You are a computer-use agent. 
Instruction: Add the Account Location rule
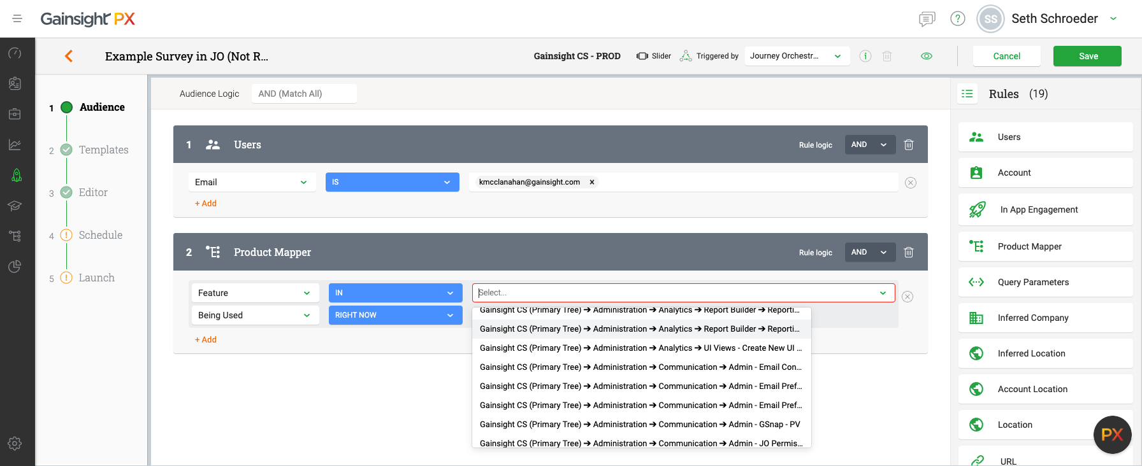click(1045, 389)
